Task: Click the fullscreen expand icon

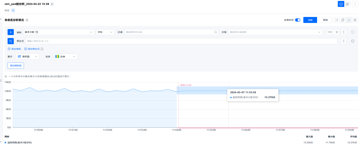Action: (337, 20)
